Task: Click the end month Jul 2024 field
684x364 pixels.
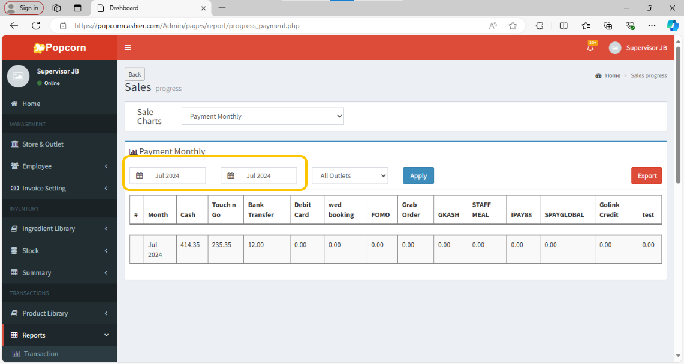Action: tap(269, 175)
